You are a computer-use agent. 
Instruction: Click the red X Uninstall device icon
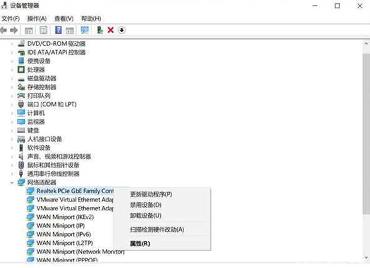click(110, 30)
